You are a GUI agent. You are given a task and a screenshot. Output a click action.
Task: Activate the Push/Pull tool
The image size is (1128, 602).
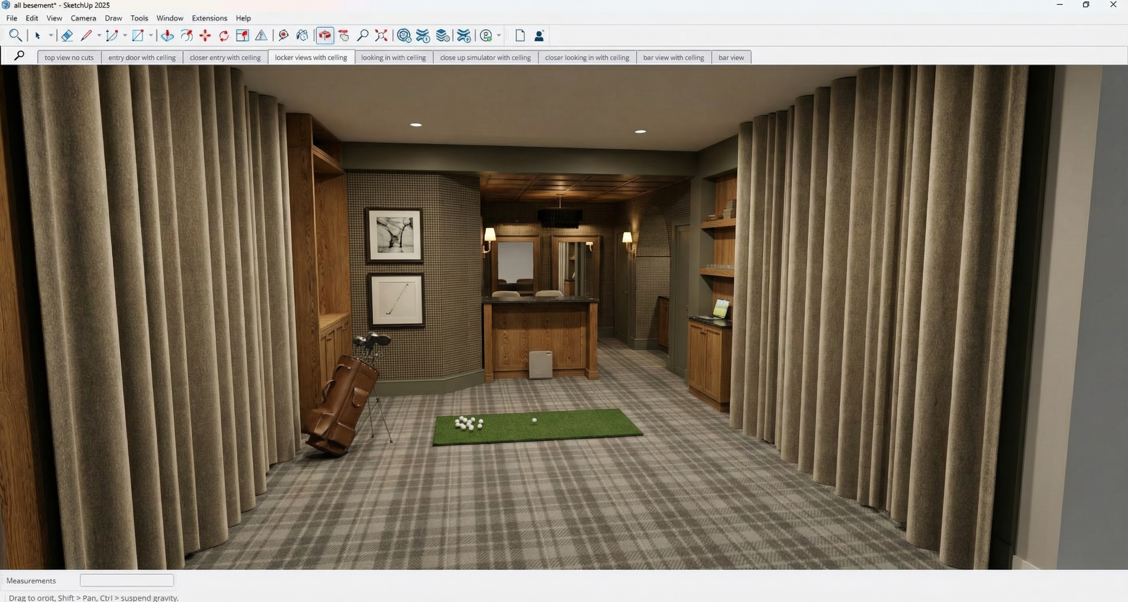[x=167, y=36]
